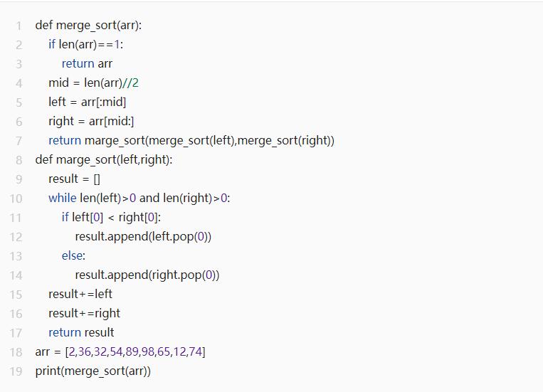Click 'if left[0] < right[0]:' line
This screenshot has height=392, width=543.
click(x=116, y=217)
